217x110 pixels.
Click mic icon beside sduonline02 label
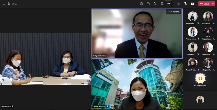pos(13,106)
